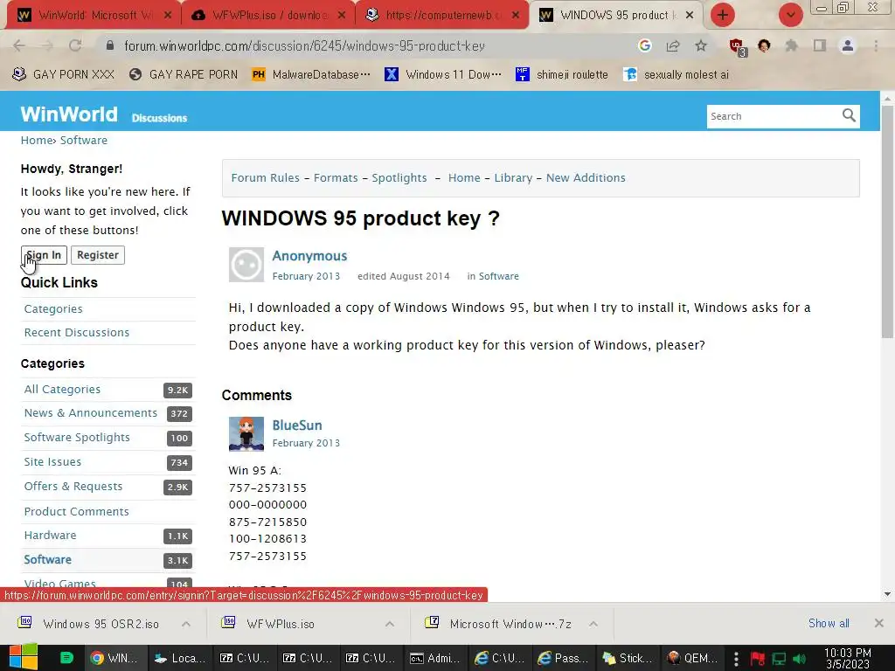
Task: Open the three-dot browser menu
Action: 876,45
